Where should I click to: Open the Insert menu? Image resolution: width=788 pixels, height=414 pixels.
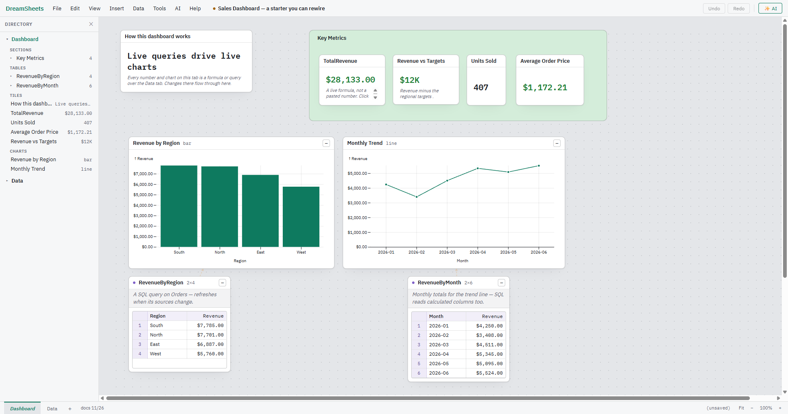[117, 9]
